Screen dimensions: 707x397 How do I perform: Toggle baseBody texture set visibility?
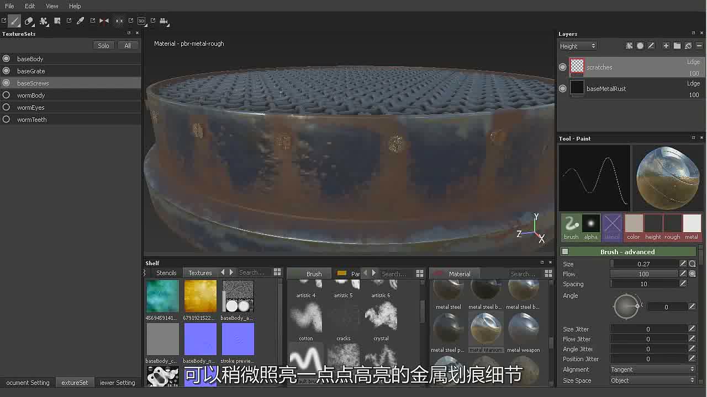click(6, 58)
